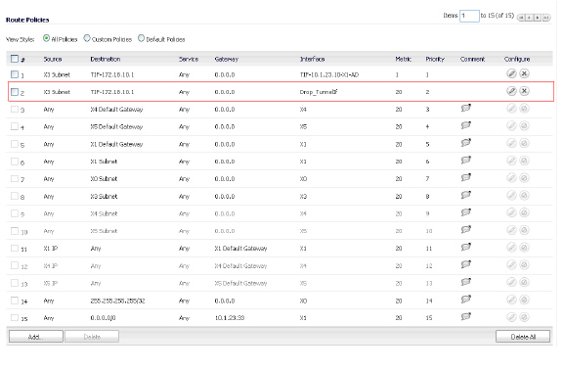This screenshot has width=564, height=371.
Task: Click disabled edit icon in row 15
Action: [511, 317]
